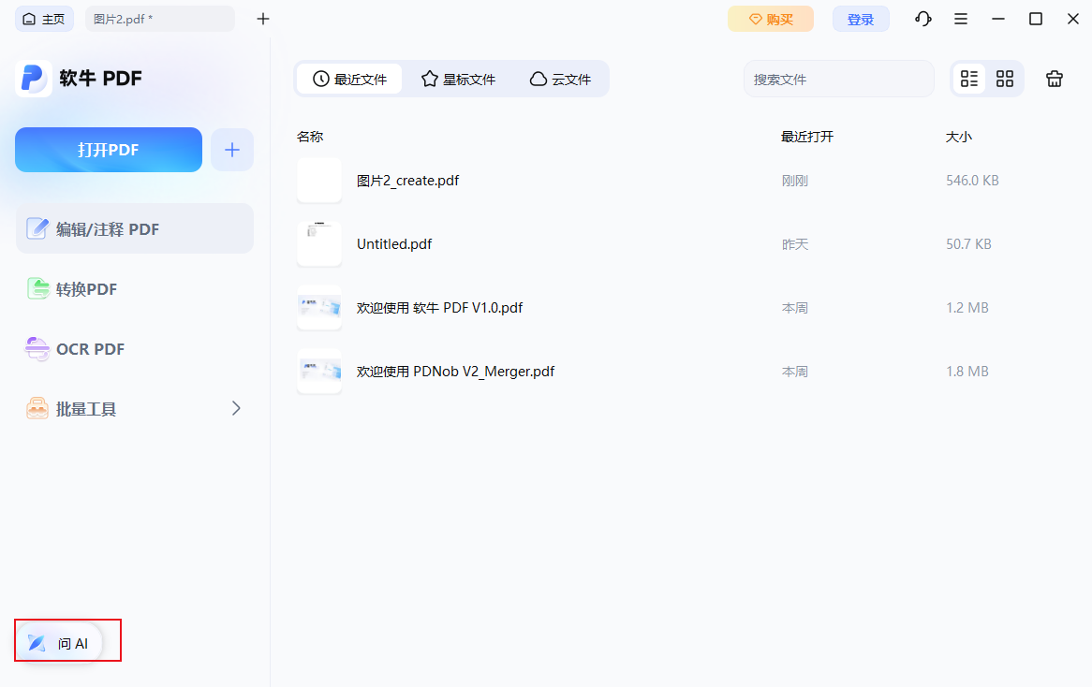Click the 打开PDF button
1092x687 pixels.
click(x=108, y=150)
